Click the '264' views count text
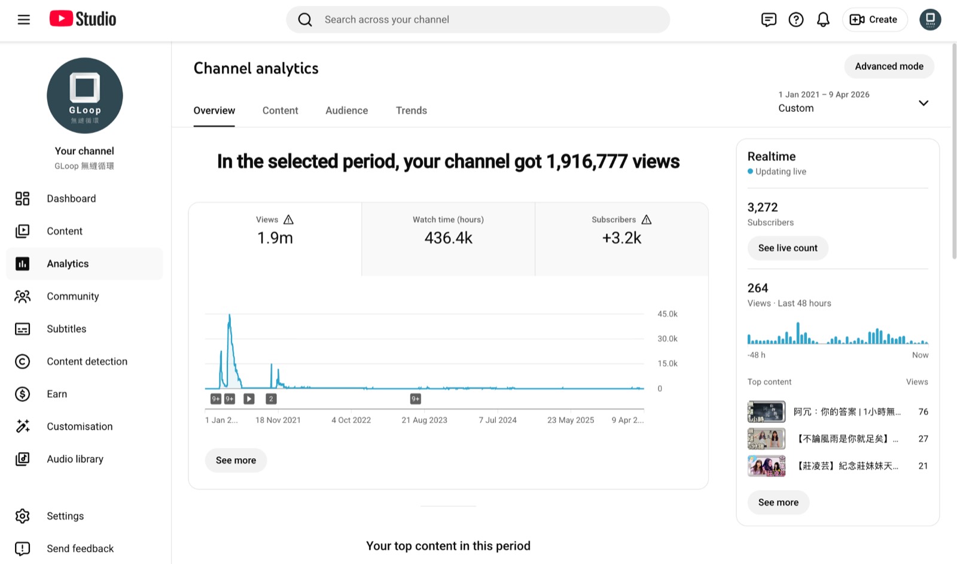The height and width of the screenshot is (564, 957). pos(758,288)
